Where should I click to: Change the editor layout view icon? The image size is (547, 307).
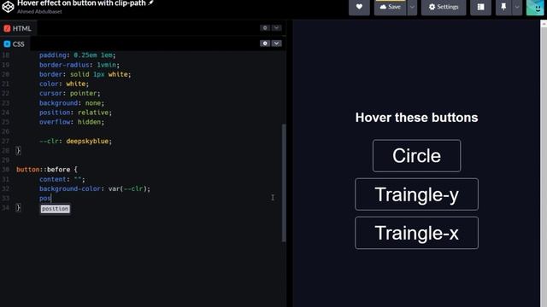pos(480,7)
